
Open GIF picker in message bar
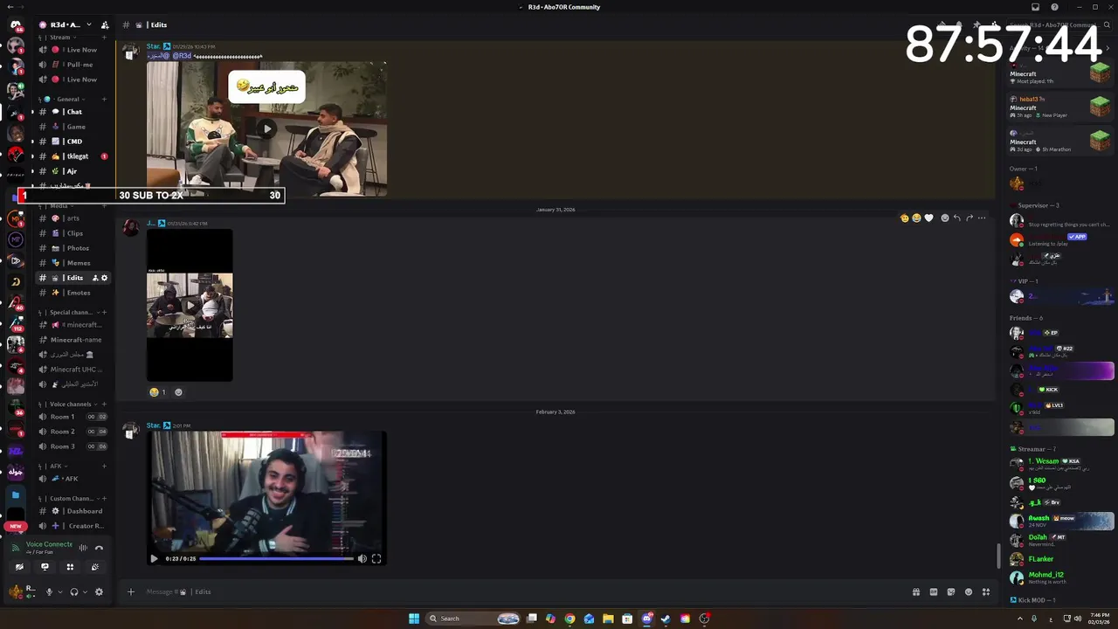point(934,591)
